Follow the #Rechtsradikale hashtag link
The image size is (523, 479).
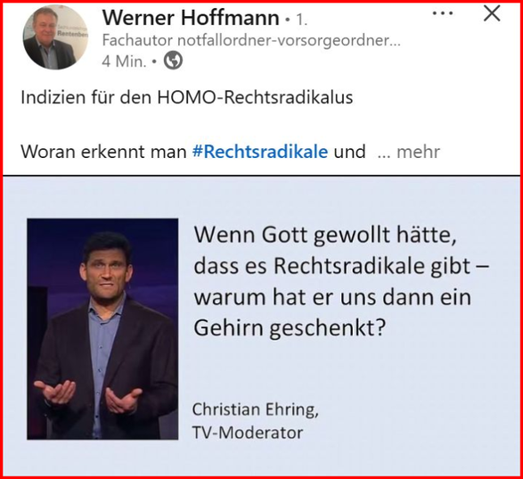260,152
